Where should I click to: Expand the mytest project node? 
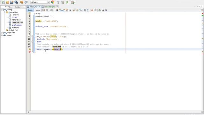pyautogui.click(x=2, y=35)
